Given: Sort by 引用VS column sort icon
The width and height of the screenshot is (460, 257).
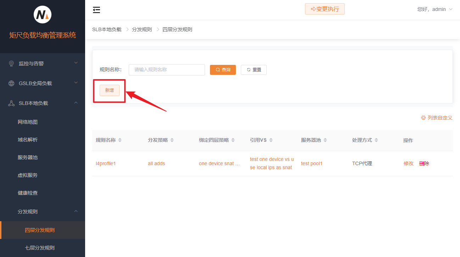Looking at the screenshot, I should [271, 140].
